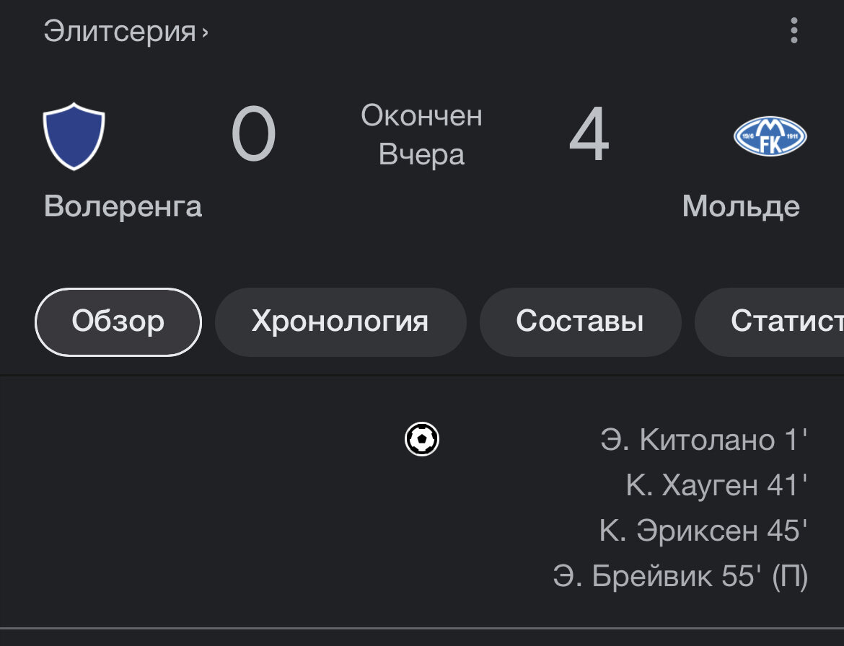Open the Составы tab
The height and width of the screenshot is (646, 844).
click(579, 322)
